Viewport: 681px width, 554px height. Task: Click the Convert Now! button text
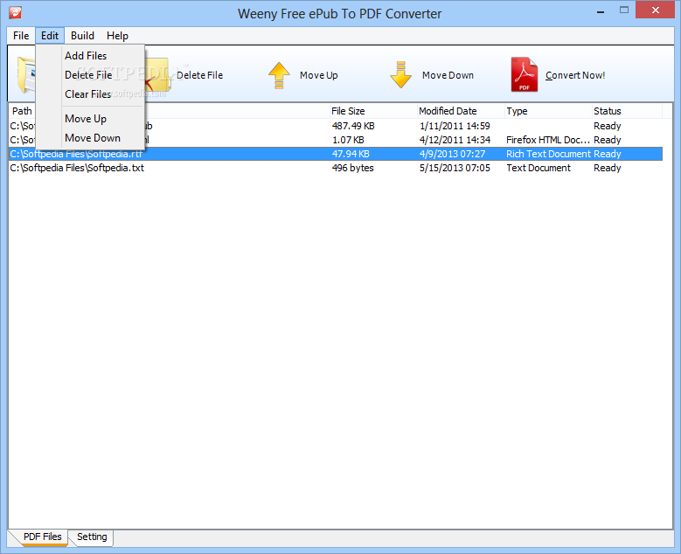click(x=575, y=75)
